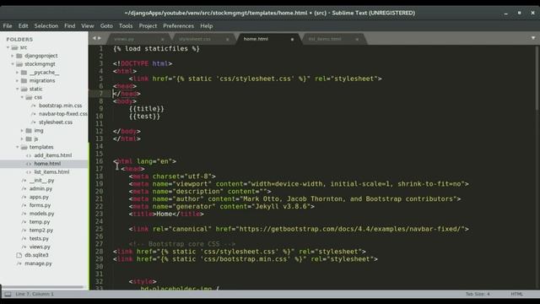Open the Project menu
The width and height of the screenshot is (540, 304).
(x=148, y=26)
